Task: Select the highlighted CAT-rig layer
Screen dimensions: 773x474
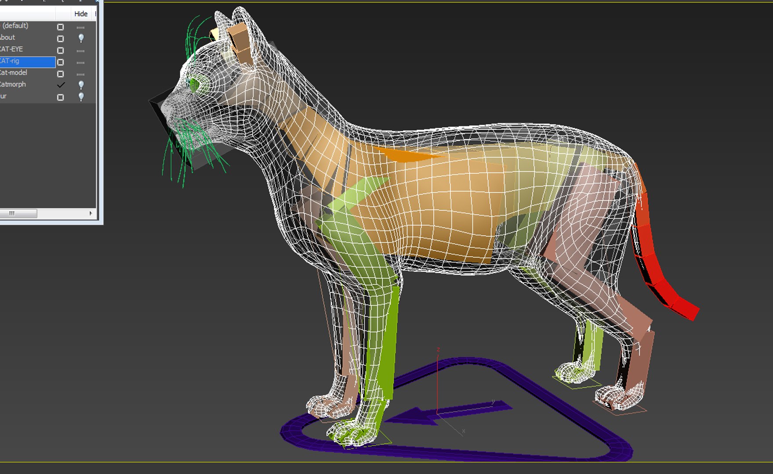Action: tap(28, 61)
